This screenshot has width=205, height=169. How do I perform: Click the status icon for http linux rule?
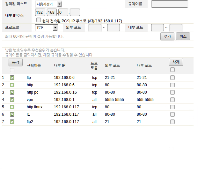click(12, 107)
